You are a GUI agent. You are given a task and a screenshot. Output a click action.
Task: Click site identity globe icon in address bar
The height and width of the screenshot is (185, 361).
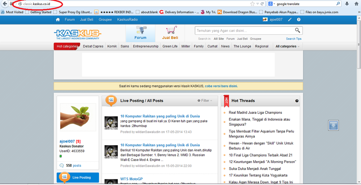point(20,4)
